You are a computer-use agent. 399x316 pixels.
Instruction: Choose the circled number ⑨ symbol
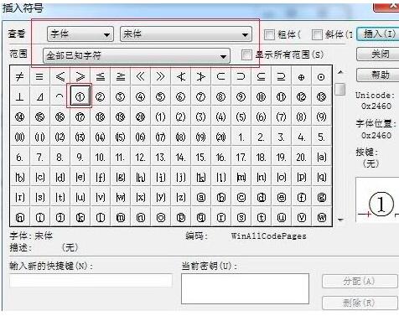(241, 96)
